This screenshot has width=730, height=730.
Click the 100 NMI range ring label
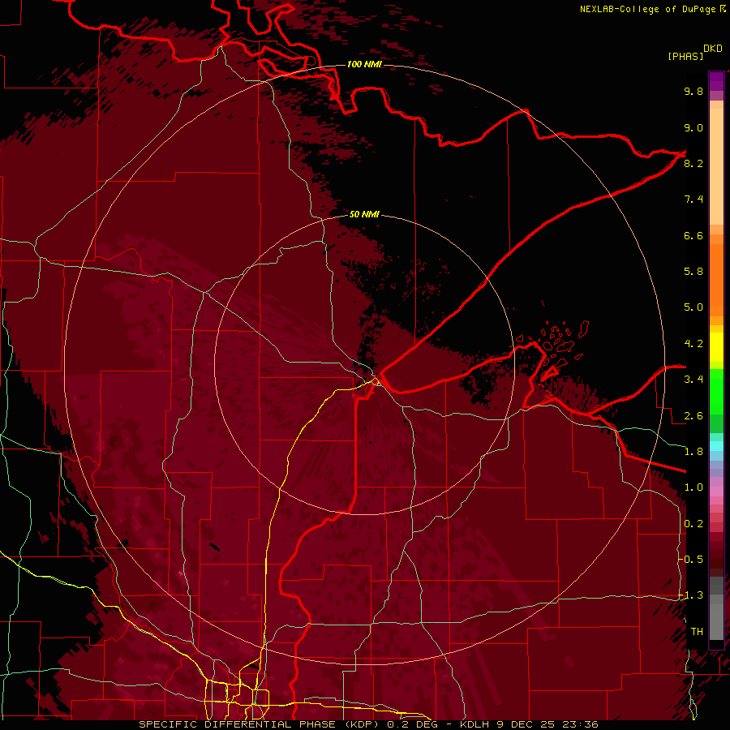(364, 64)
